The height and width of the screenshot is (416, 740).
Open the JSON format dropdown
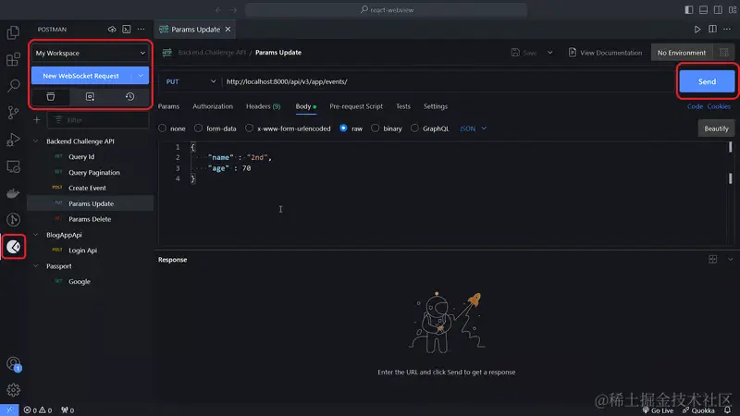(x=473, y=128)
